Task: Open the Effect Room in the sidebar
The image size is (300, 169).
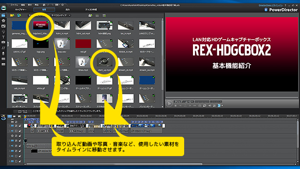Action: [3, 21]
